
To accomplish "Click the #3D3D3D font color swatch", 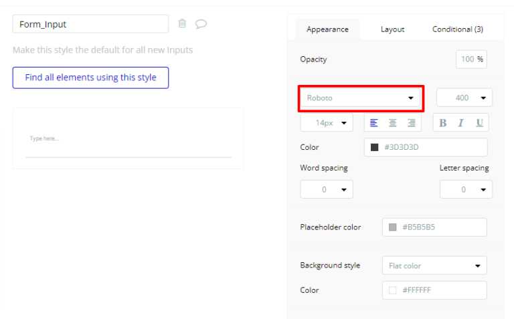I will [x=375, y=147].
